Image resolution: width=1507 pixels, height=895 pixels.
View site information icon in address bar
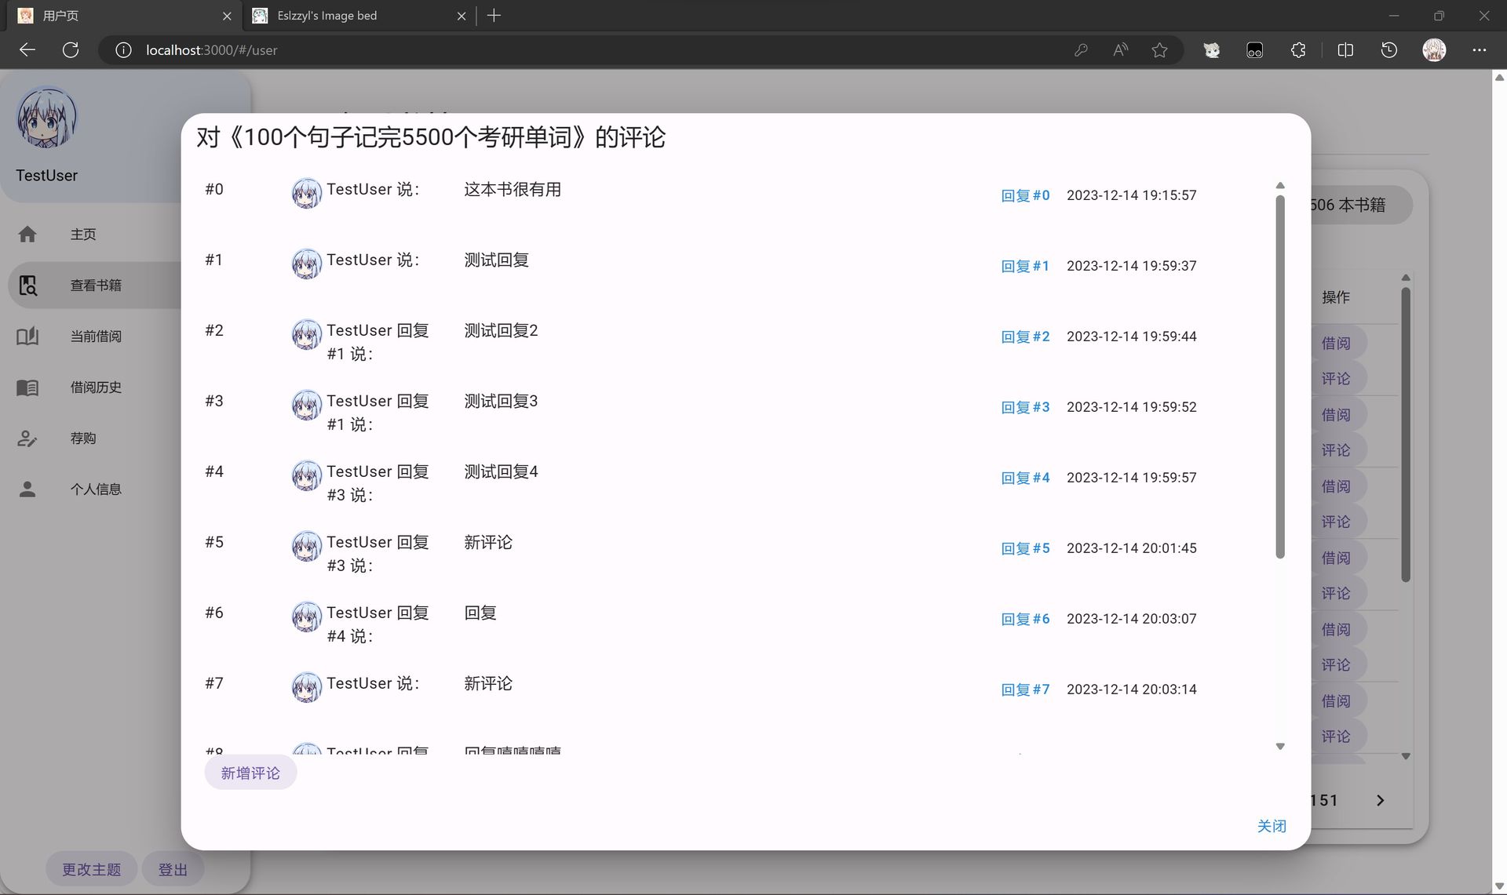pos(123,50)
